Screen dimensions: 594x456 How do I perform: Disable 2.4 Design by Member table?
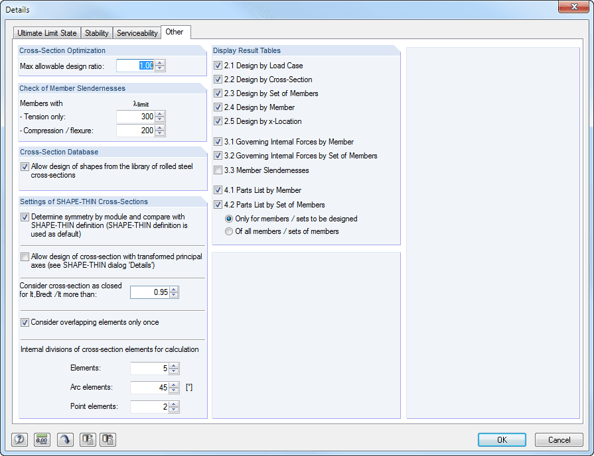(x=218, y=107)
